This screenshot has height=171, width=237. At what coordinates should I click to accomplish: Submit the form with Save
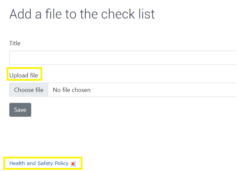20,110
